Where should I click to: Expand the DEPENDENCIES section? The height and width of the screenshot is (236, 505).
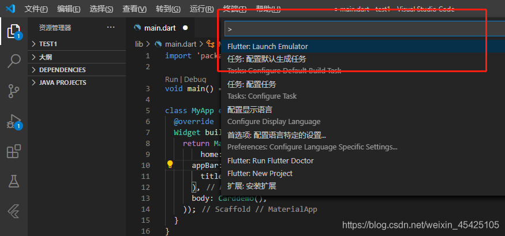point(77,70)
